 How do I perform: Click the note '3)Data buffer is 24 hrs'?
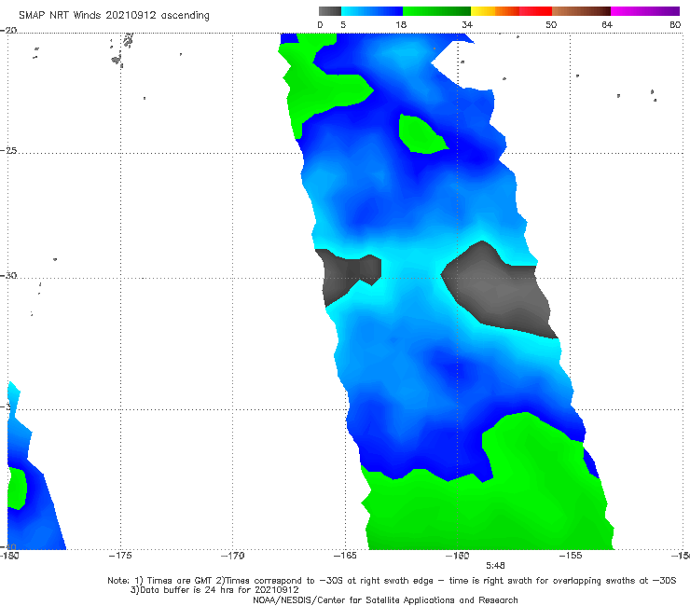tap(214, 590)
